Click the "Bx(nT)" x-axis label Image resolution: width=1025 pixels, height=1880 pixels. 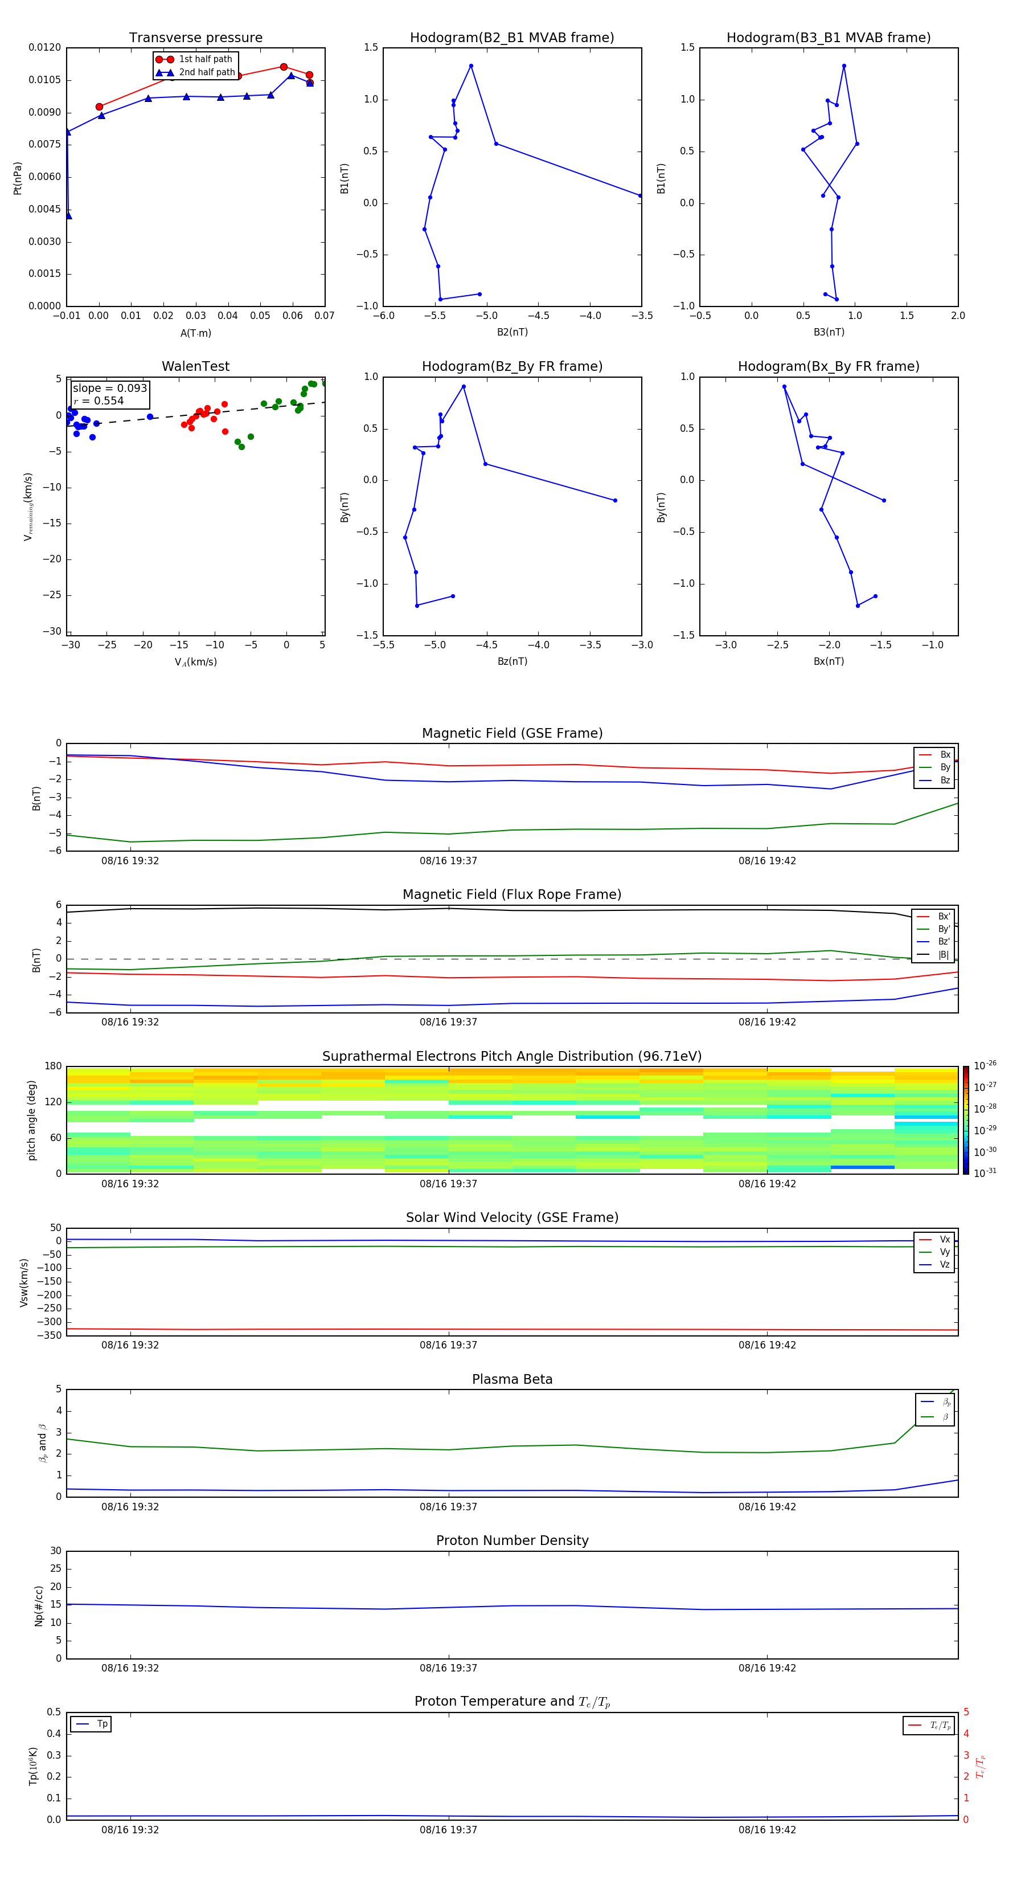coord(829,661)
